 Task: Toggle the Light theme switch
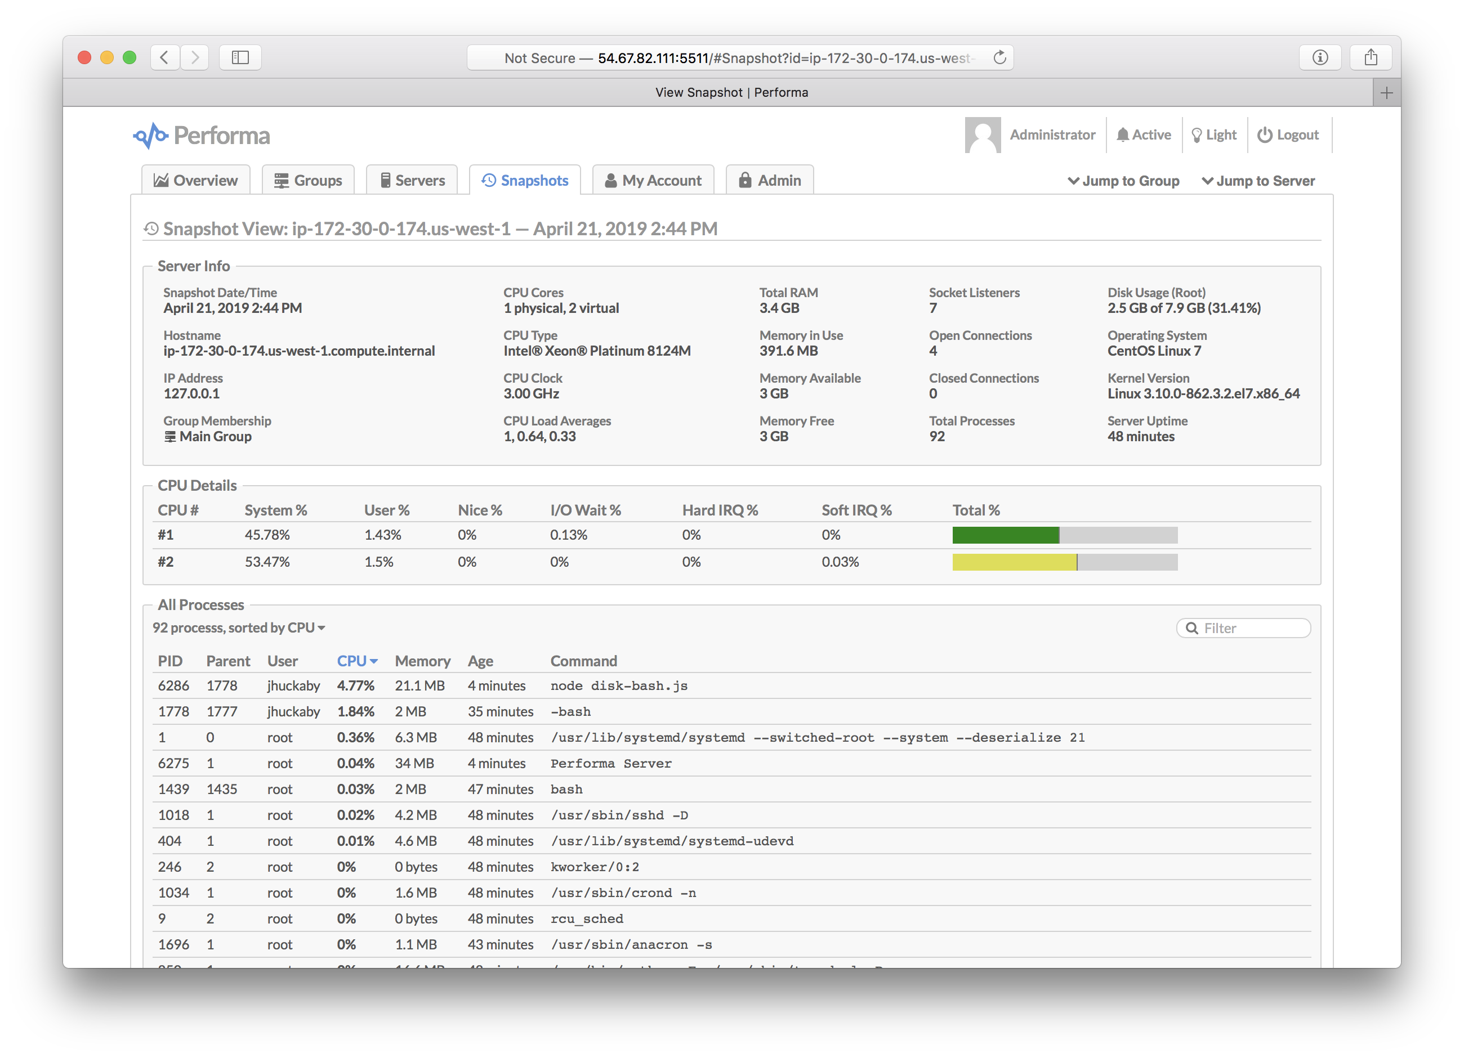tap(1213, 135)
